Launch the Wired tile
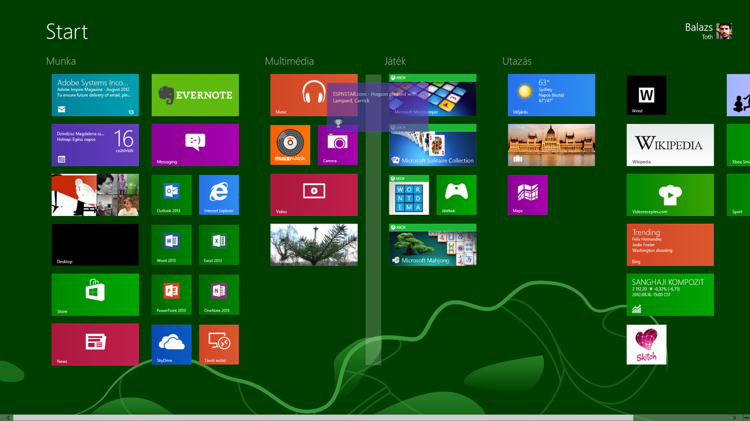Image resolution: width=750 pixels, height=421 pixels. pos(646,95)
